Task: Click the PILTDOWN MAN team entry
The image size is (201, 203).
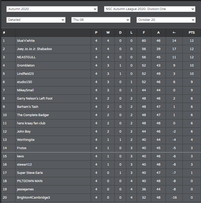Action: pyautogui.click(x=30, y=181)
